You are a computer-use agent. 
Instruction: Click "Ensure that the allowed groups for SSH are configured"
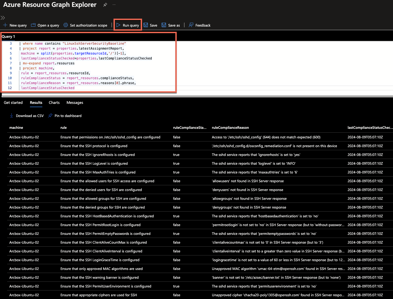[x=103, y=199]
